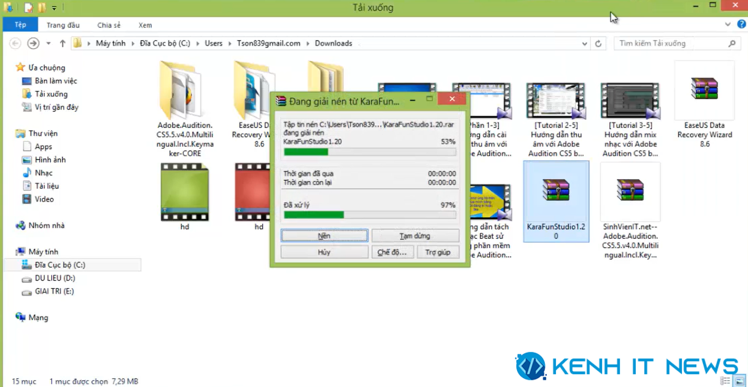This screenshot has width=748, height=387.
Task: Select Mạng in navigation pane
Action: [38, 318]
